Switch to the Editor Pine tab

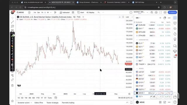[39, 103]
